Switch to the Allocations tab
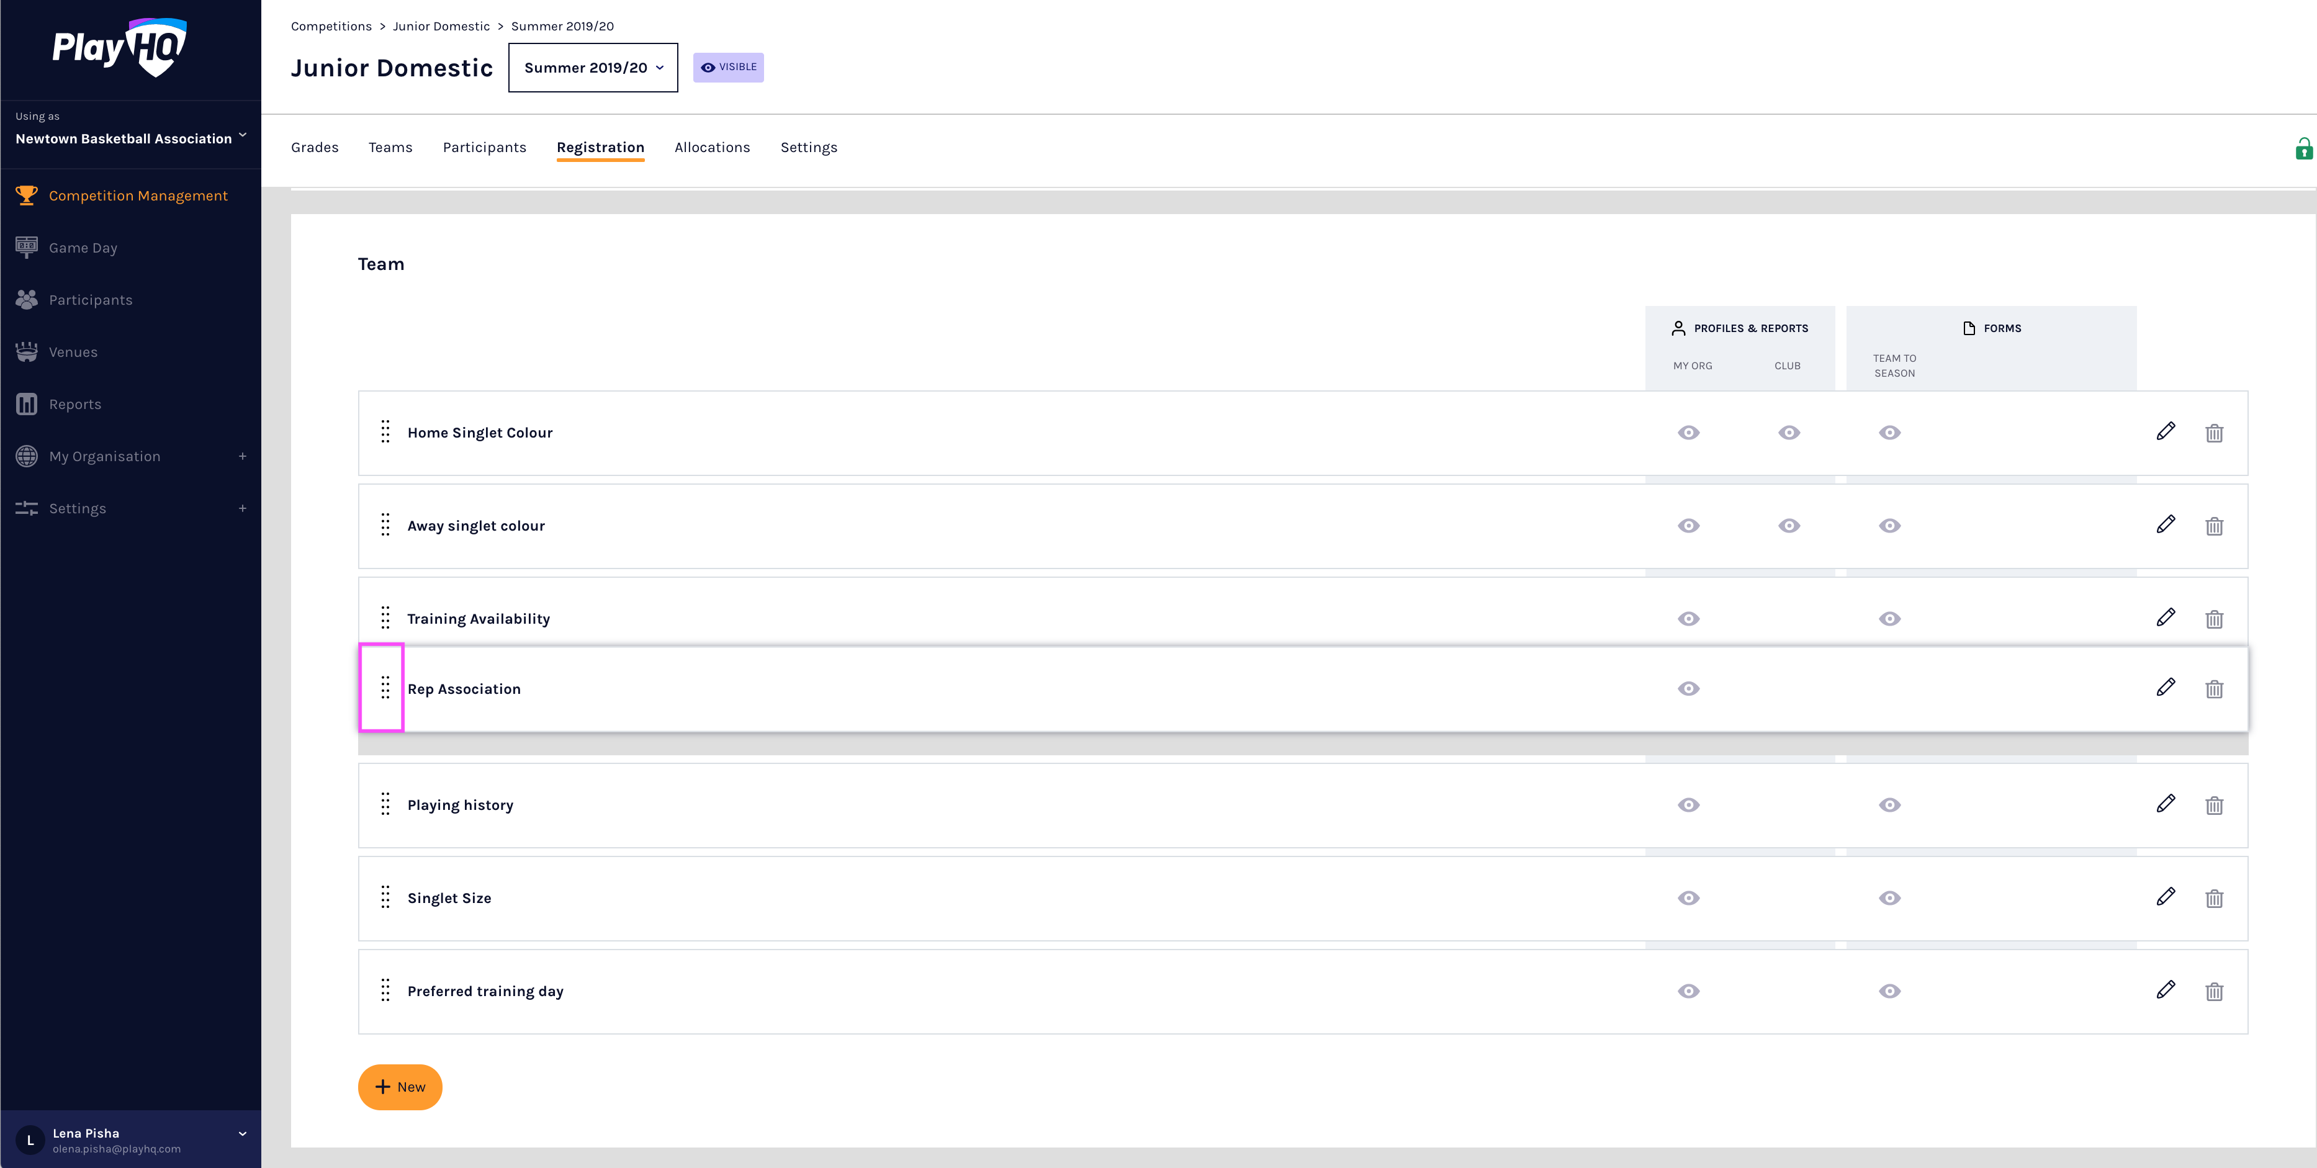 click(x=711, y=148)
